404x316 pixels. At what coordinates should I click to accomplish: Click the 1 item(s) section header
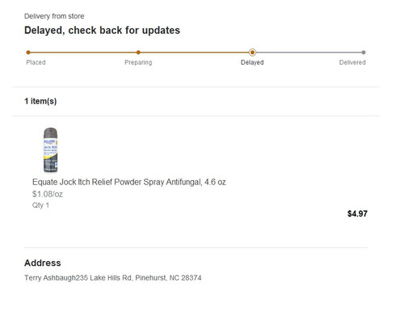40,101
